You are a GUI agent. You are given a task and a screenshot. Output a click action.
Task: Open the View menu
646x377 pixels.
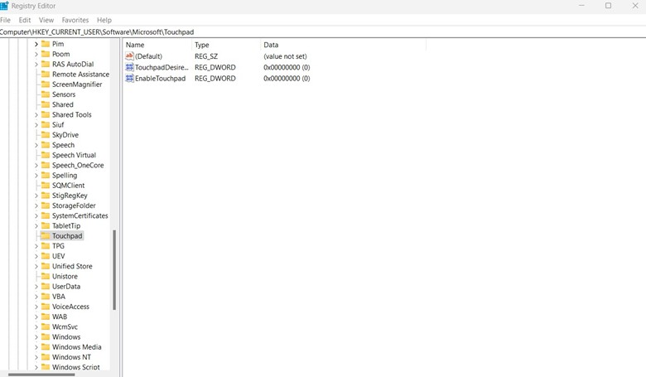click(46, 20)
